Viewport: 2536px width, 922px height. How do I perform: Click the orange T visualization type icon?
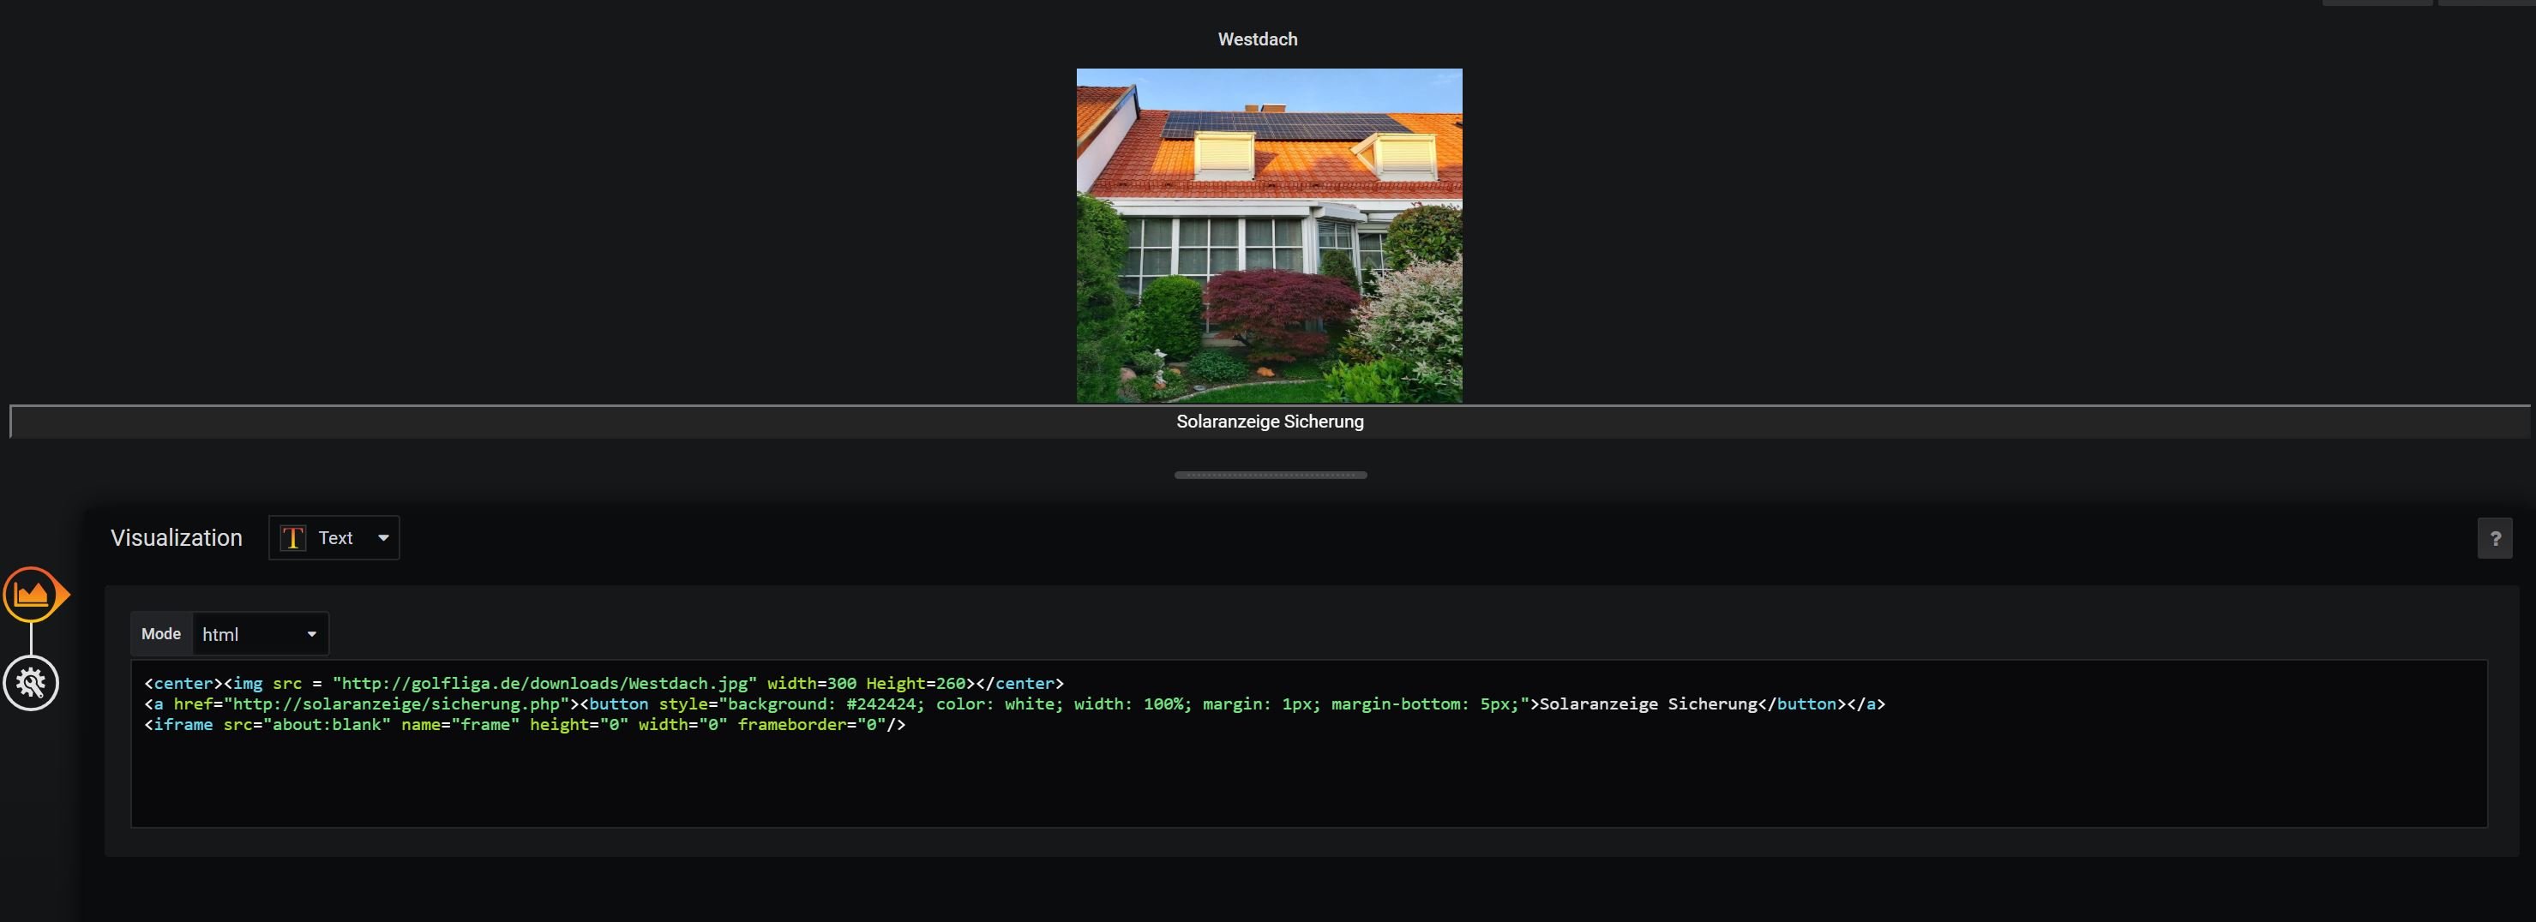pyautogui.click(x=292, y=538)
